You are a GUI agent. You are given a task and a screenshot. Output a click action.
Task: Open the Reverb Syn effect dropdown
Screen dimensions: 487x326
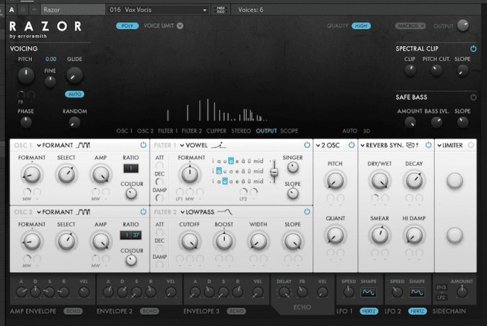coord(390,146)
